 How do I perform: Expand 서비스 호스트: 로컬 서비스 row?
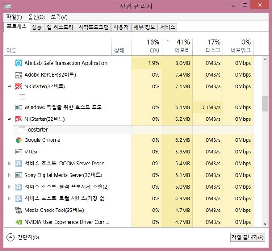[9, 198]
